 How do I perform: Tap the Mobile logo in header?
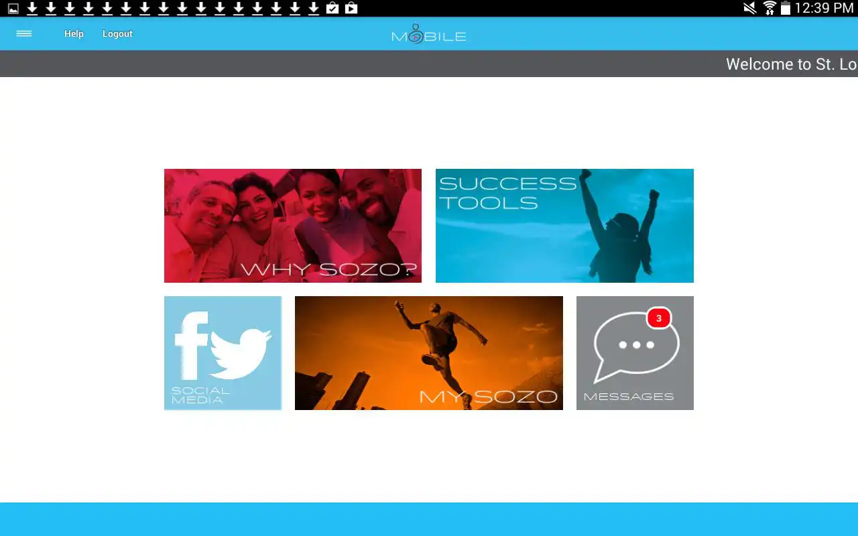(x=428, y=34)
